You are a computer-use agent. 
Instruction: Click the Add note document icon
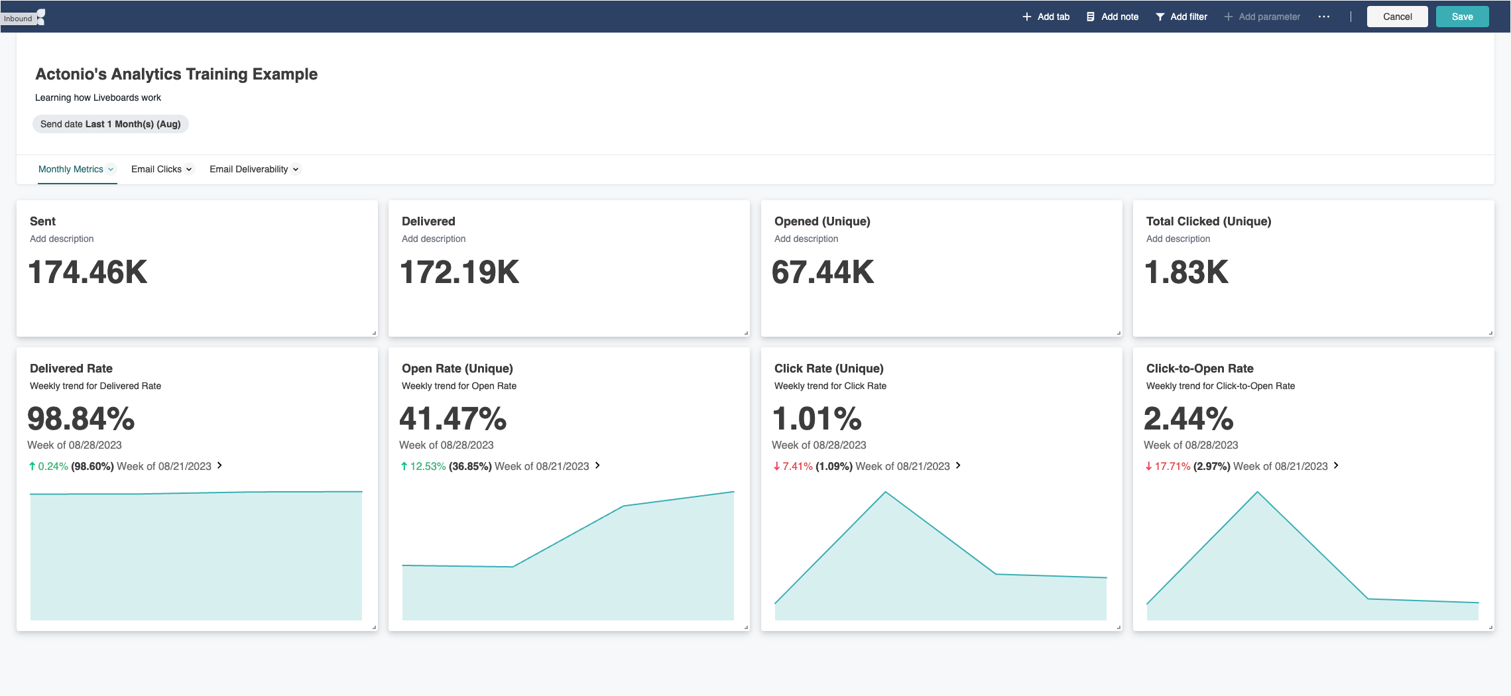1090,17
